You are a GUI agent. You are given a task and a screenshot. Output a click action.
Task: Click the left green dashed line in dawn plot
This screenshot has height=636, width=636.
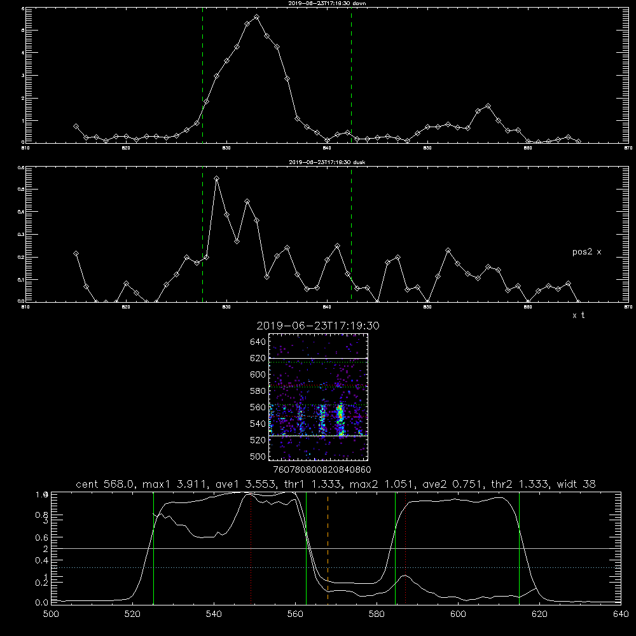[202, 77]
